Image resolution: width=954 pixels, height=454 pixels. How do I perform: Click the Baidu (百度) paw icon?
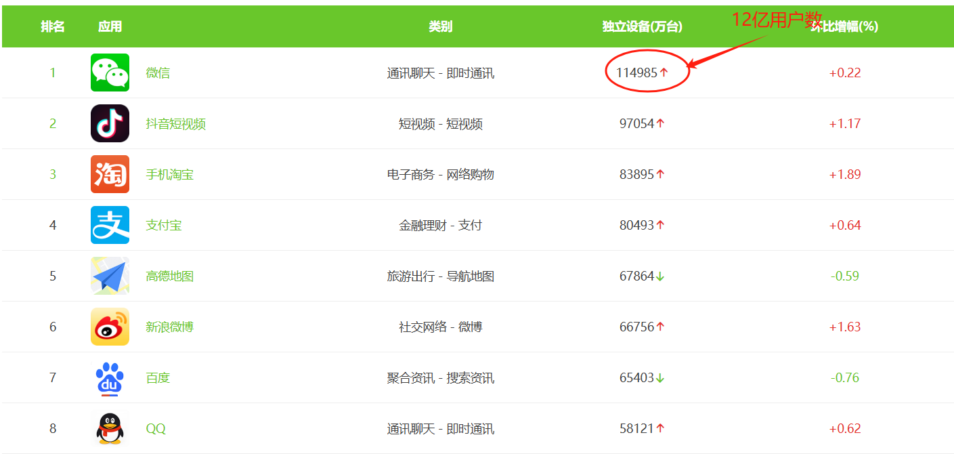click(x=110, y=377)
